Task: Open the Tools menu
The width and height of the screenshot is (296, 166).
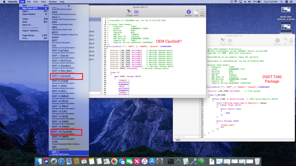Action: (x=43, y=2)
